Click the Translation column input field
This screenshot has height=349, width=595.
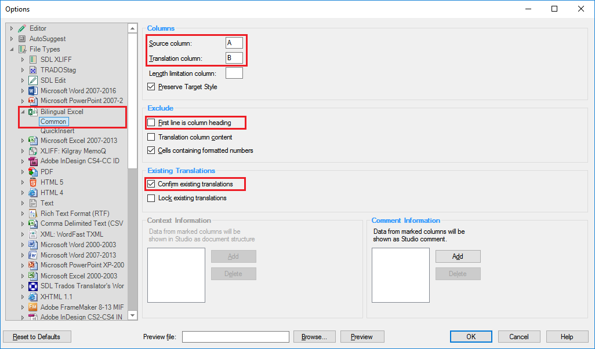point(234,58)
